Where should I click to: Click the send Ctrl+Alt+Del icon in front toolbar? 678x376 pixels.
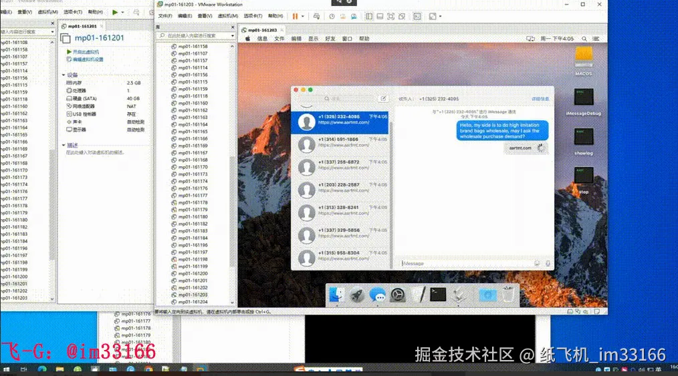click(316, 17)
